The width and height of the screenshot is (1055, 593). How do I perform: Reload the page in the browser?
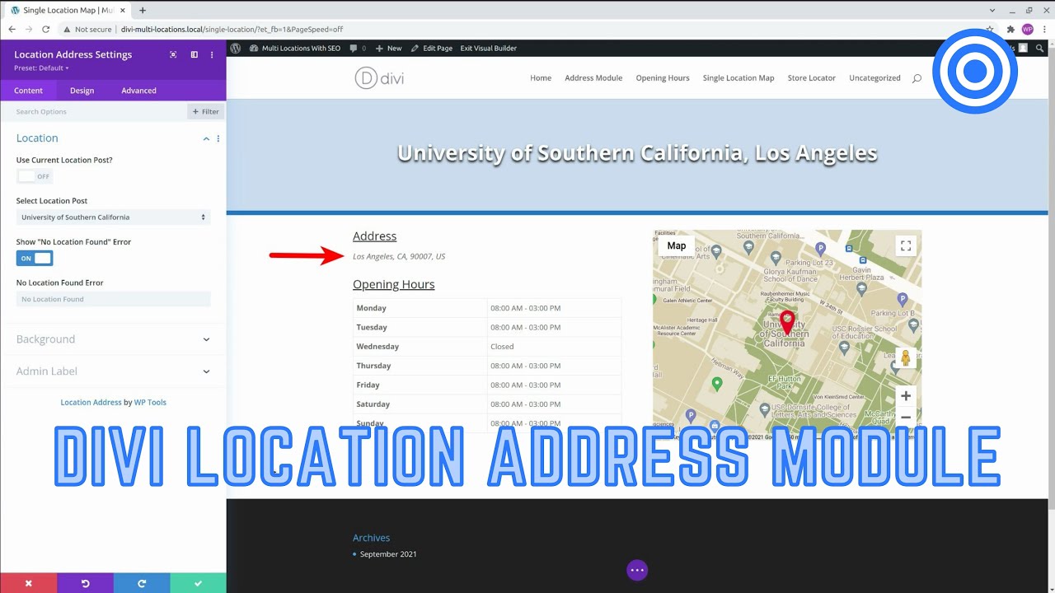[x=48, y=29]
